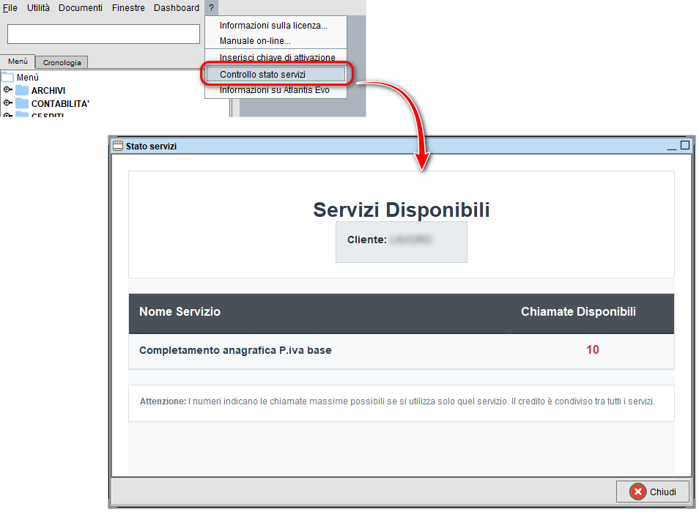699x515 pixels.
Task: Click the ARCHIVI folder icon
Action: pos(22,90)
